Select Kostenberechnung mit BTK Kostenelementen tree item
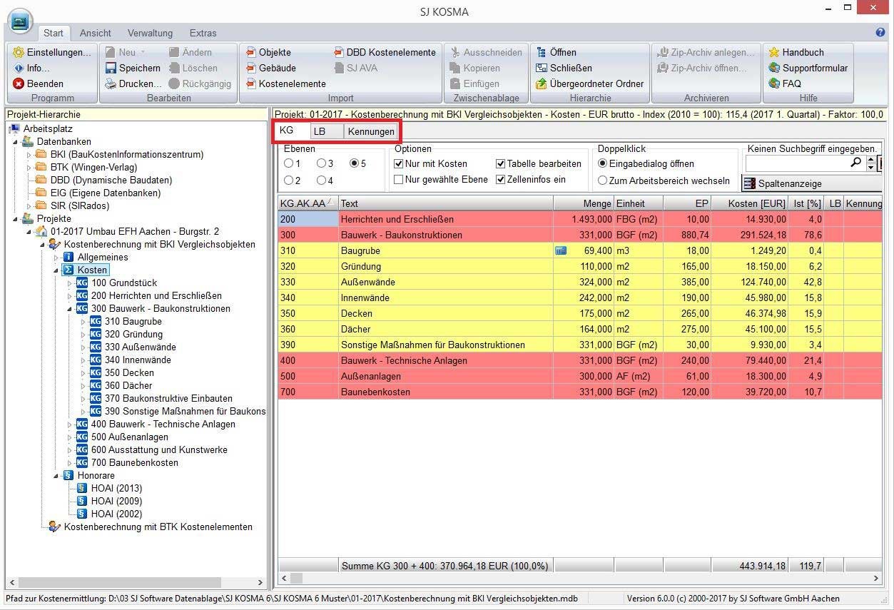The height and width of the screenshot is (610, 894). pos(158,527)
